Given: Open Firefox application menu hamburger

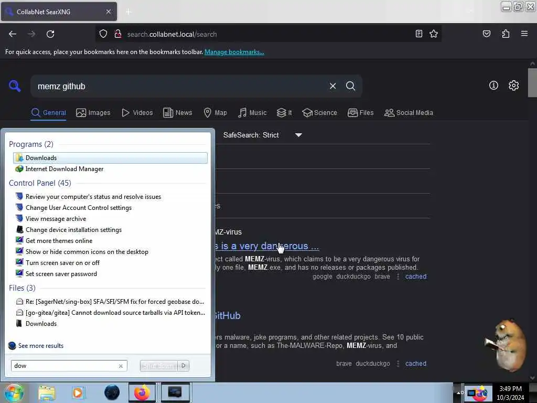Looking at the screenshot, I should pos(524,34).
